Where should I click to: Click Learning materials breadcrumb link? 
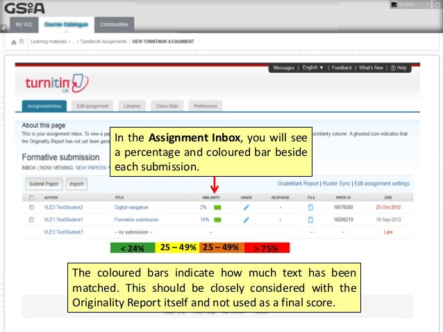coord(49,42)
